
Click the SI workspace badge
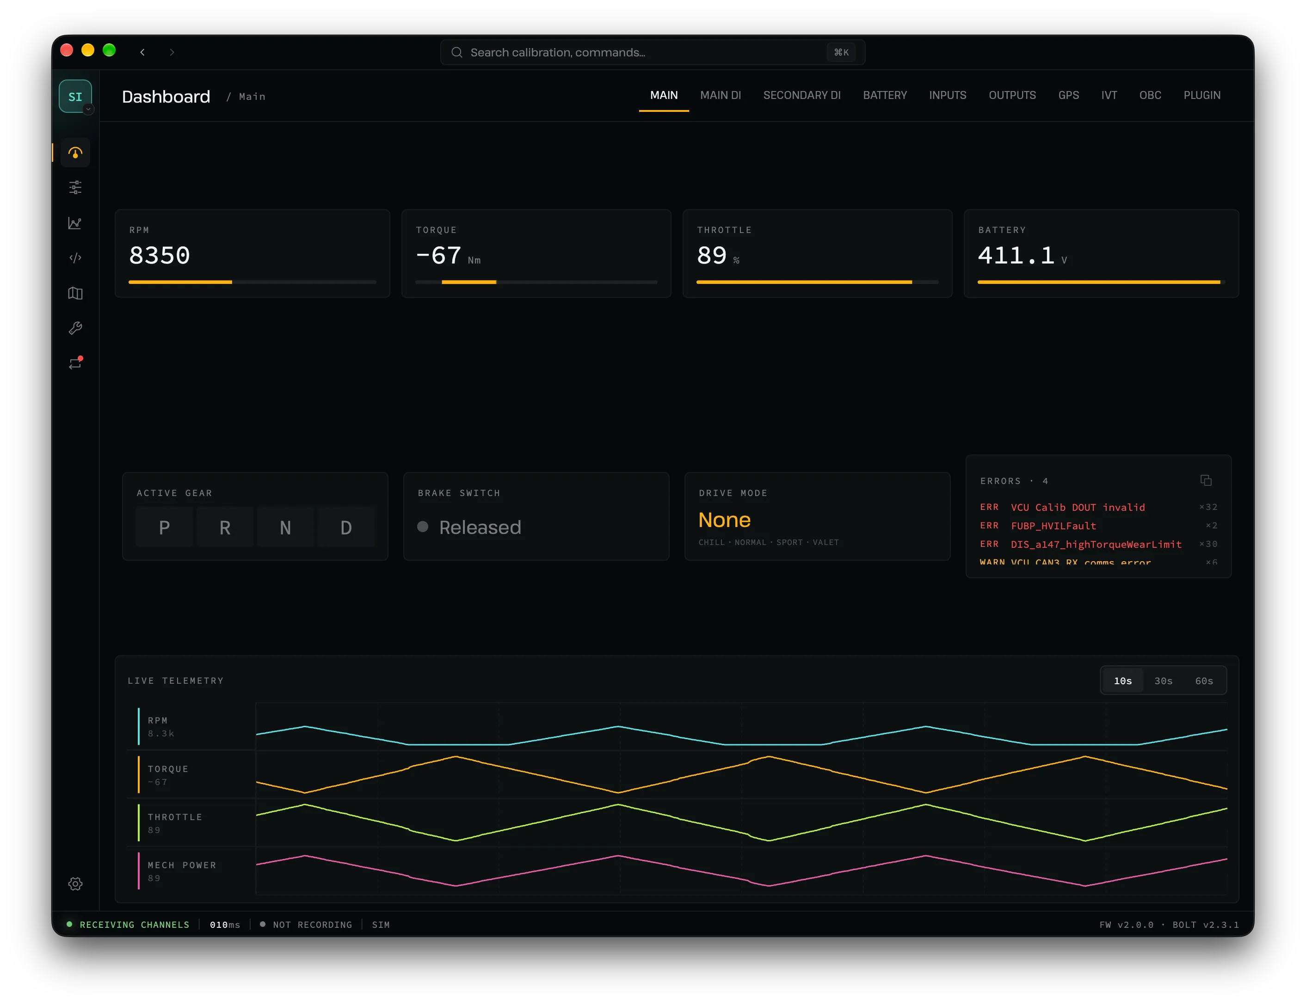click(x=75, y=96)
